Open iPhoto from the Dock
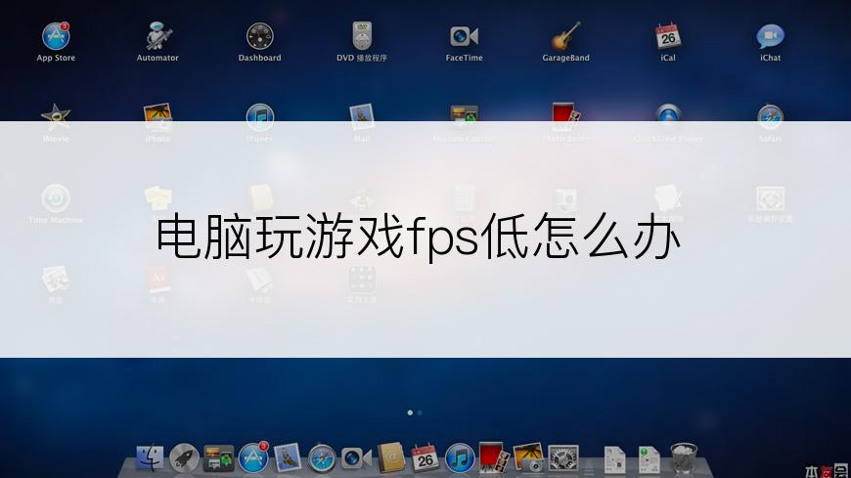This screenshot has height=478, width=851. coord(528,457)
